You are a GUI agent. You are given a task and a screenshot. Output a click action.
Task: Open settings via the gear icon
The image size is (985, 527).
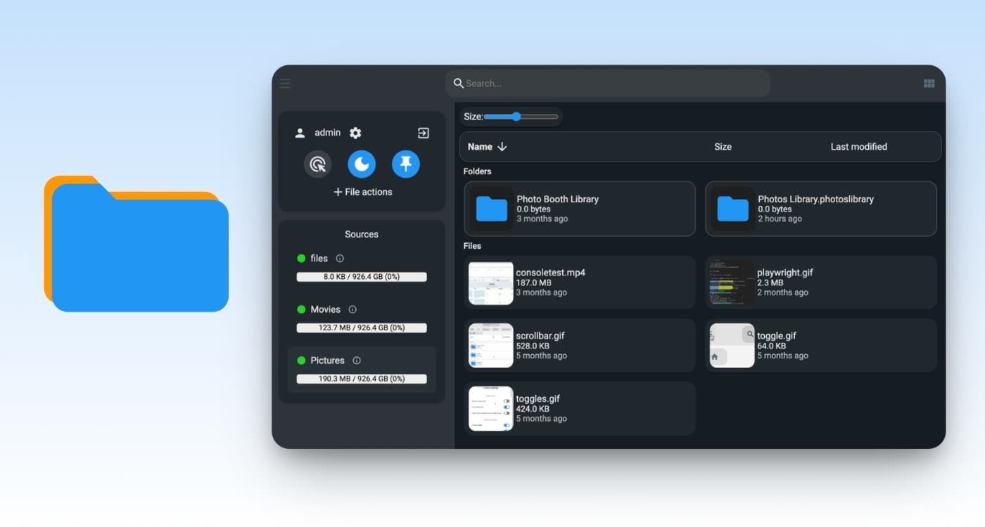tap(355, 132)
